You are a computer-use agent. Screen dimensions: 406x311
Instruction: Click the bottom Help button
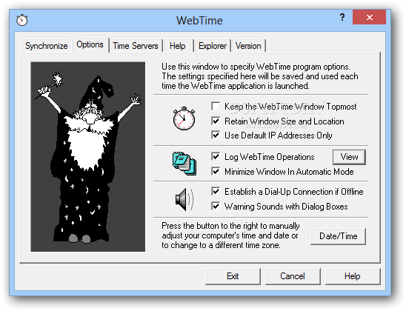click(352, 276)
